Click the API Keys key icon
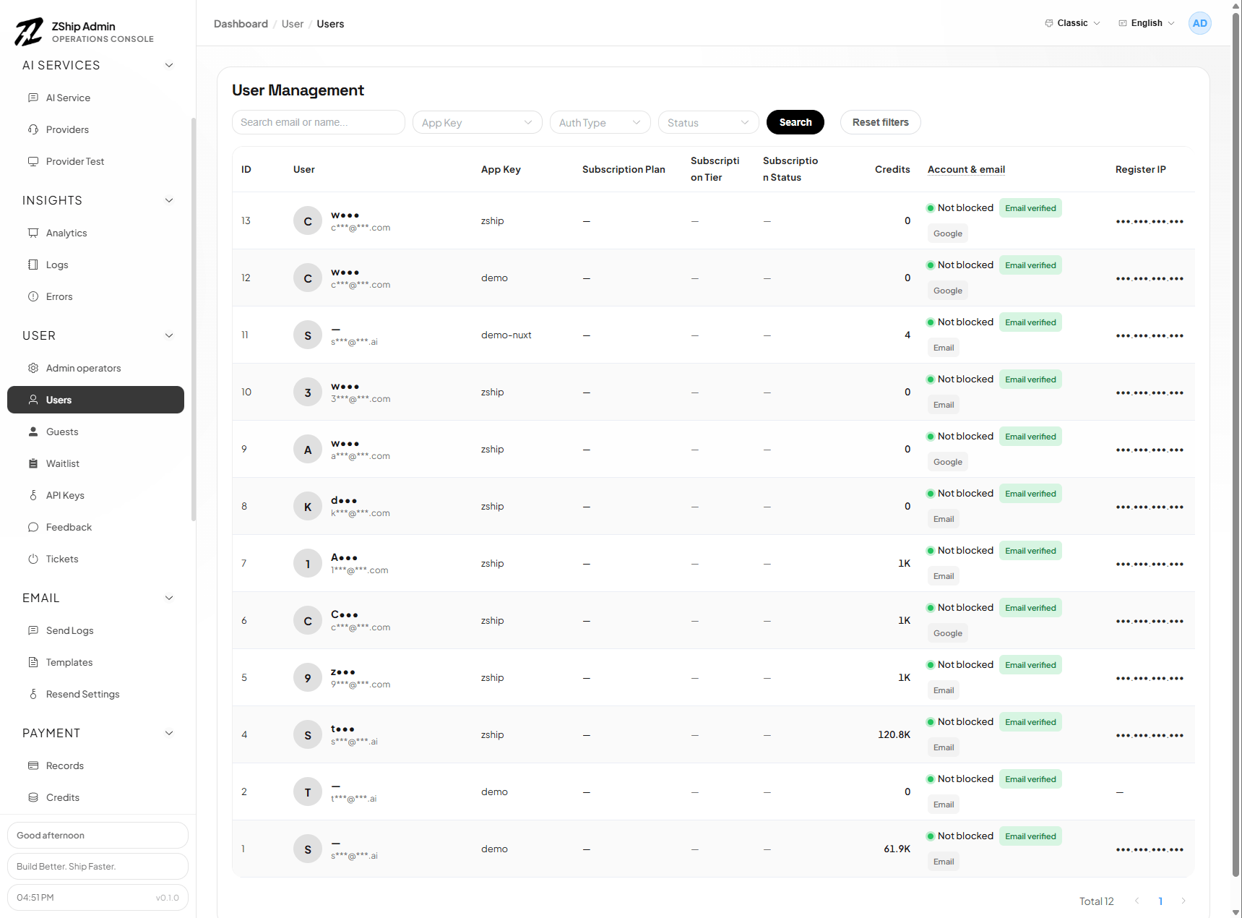1242x918 pixels. pos(33,495)
